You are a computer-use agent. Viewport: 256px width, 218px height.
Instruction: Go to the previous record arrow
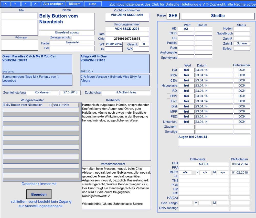pos(16,4)
